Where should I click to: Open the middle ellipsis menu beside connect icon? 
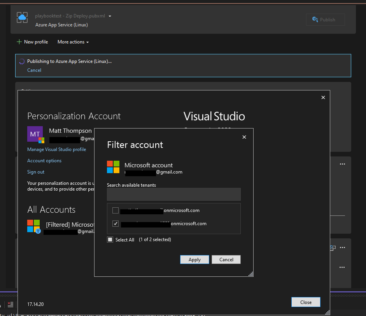[x=342, y=248]
